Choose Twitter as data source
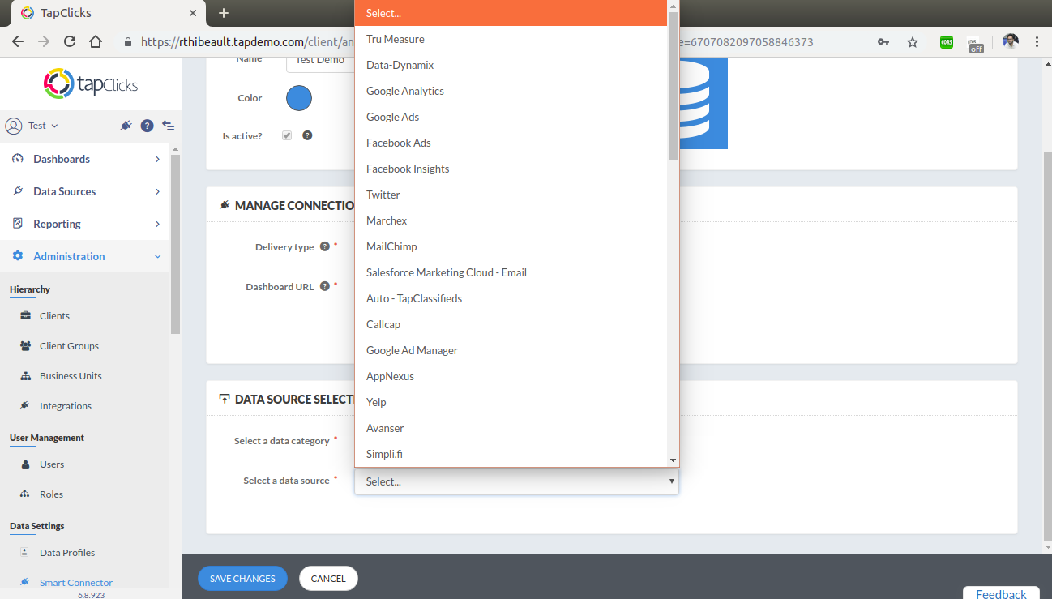This screenshot has height=599, width=1052. (511, 195)
